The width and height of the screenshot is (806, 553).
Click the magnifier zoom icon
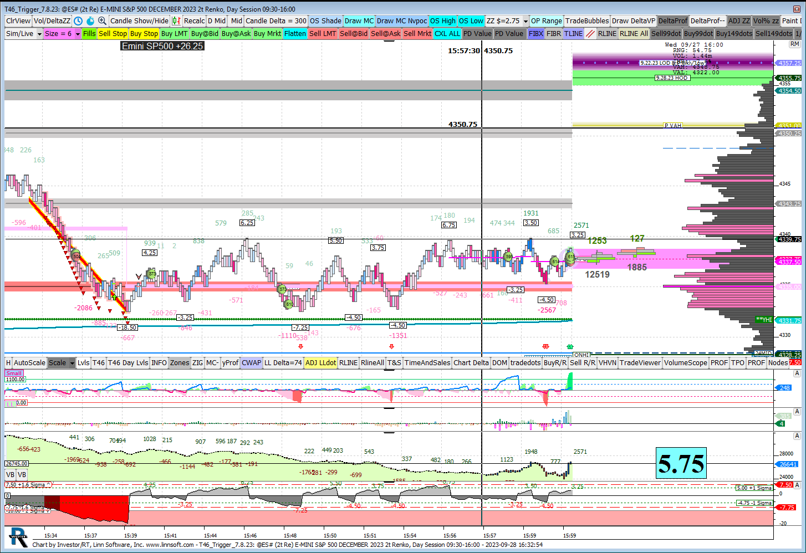(x=102, y=21)
